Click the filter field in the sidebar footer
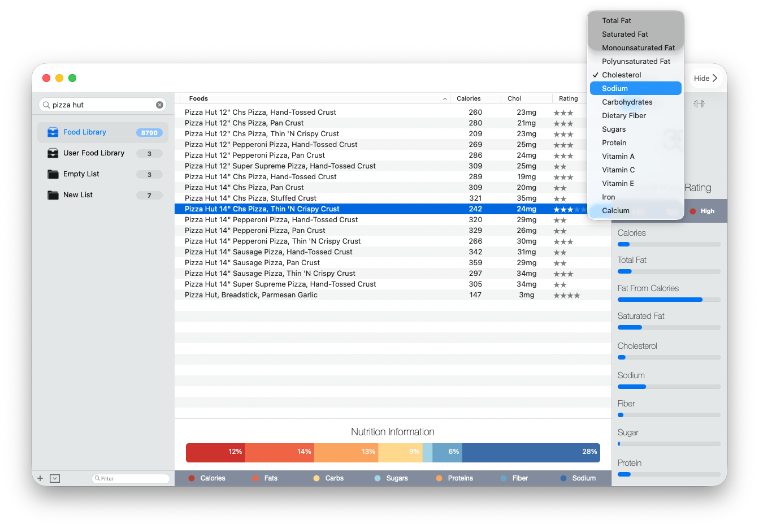 (131, 478)
